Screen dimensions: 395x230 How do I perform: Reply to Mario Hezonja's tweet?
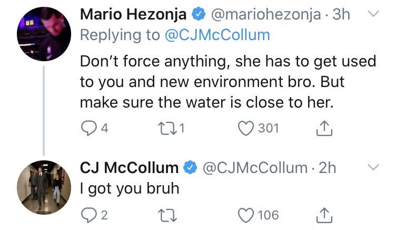[x=88, y=128]
